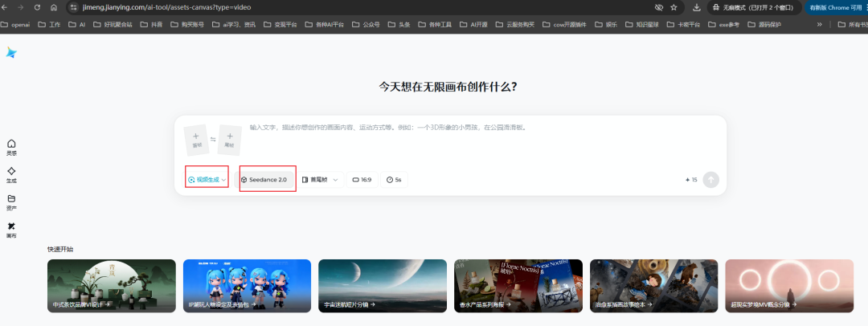
Task: Open the 资产 assets sidebar item
Action: (11, 202)
